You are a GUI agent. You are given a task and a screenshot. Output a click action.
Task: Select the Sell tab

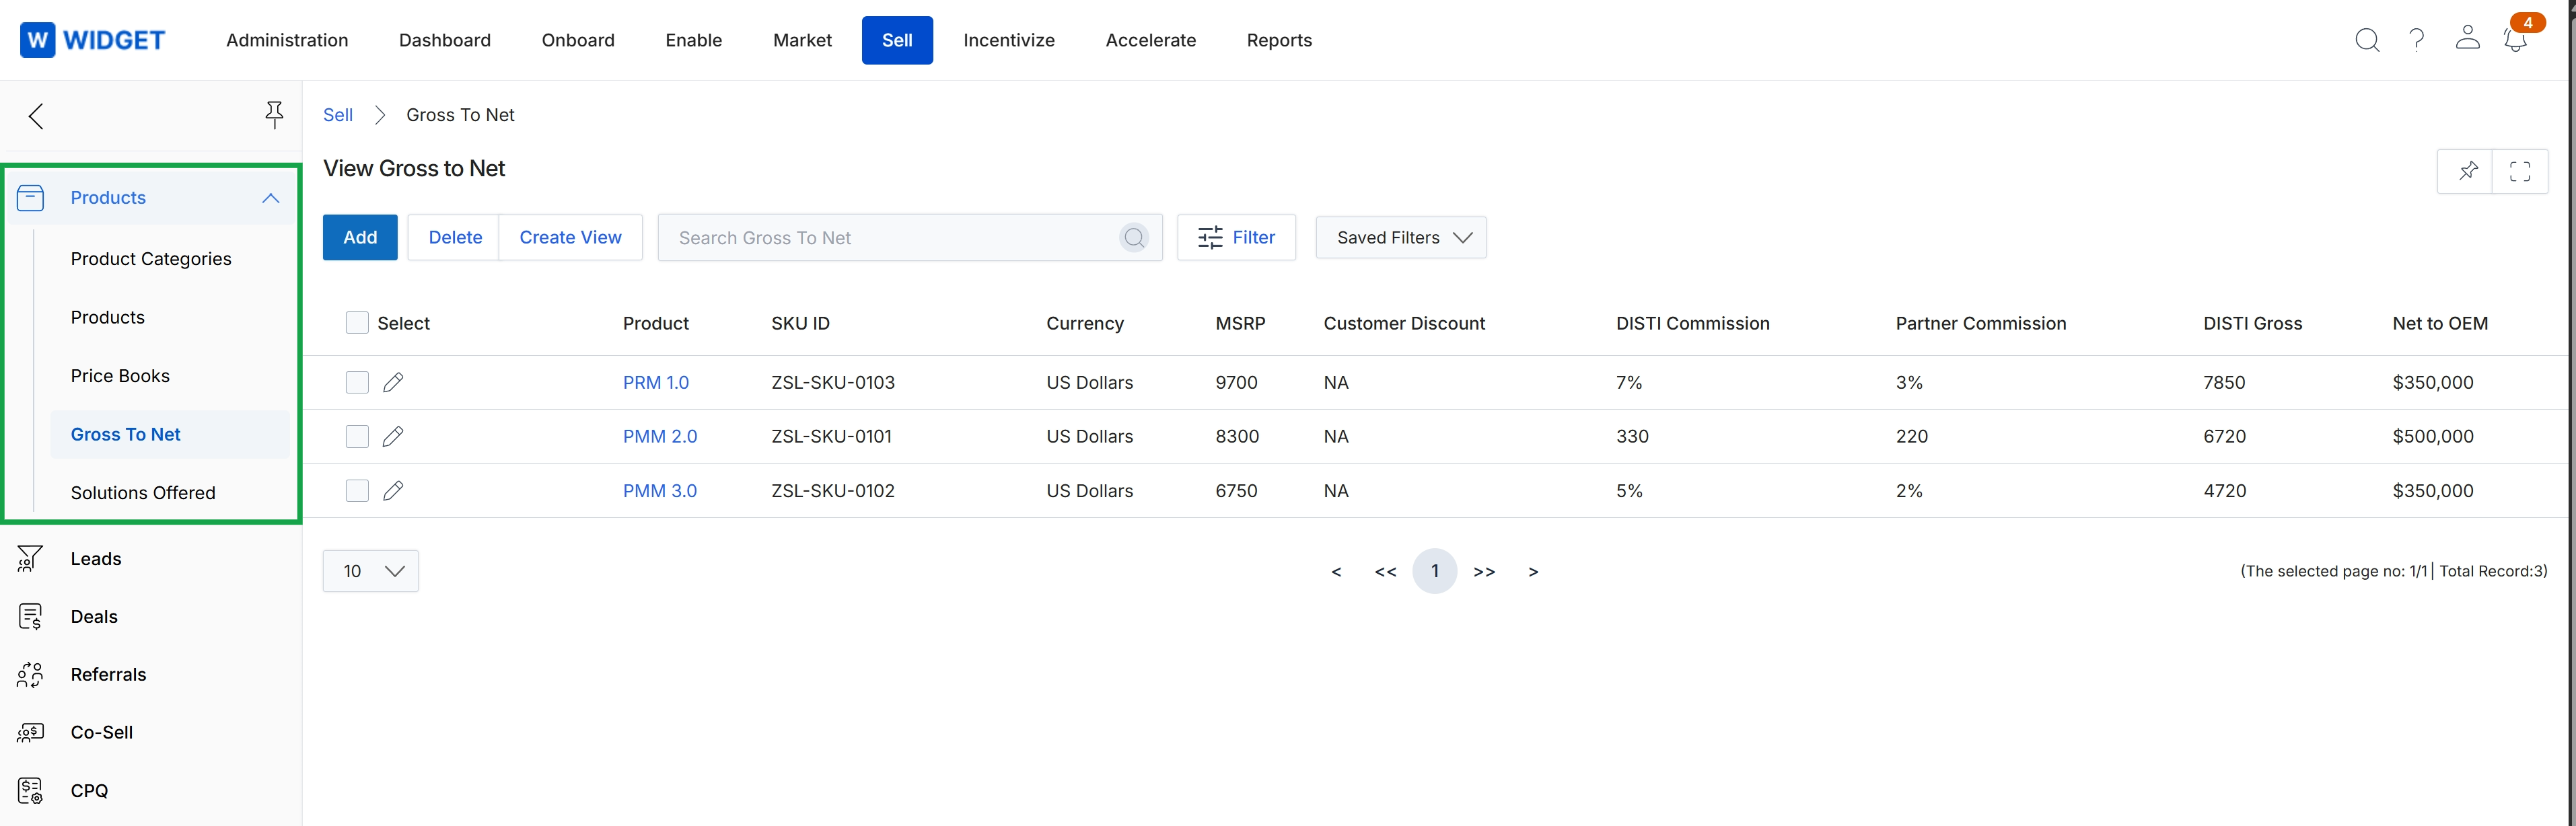(x=897, y=40)
